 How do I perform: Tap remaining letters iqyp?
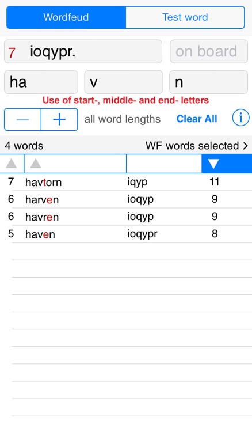(138, 183)
